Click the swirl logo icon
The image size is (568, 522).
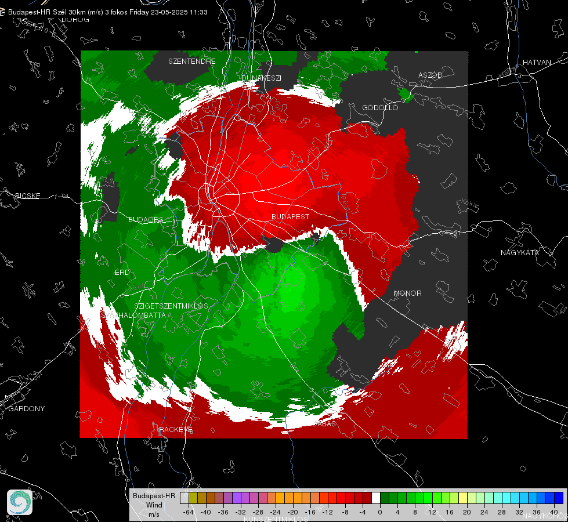[20, 502]
